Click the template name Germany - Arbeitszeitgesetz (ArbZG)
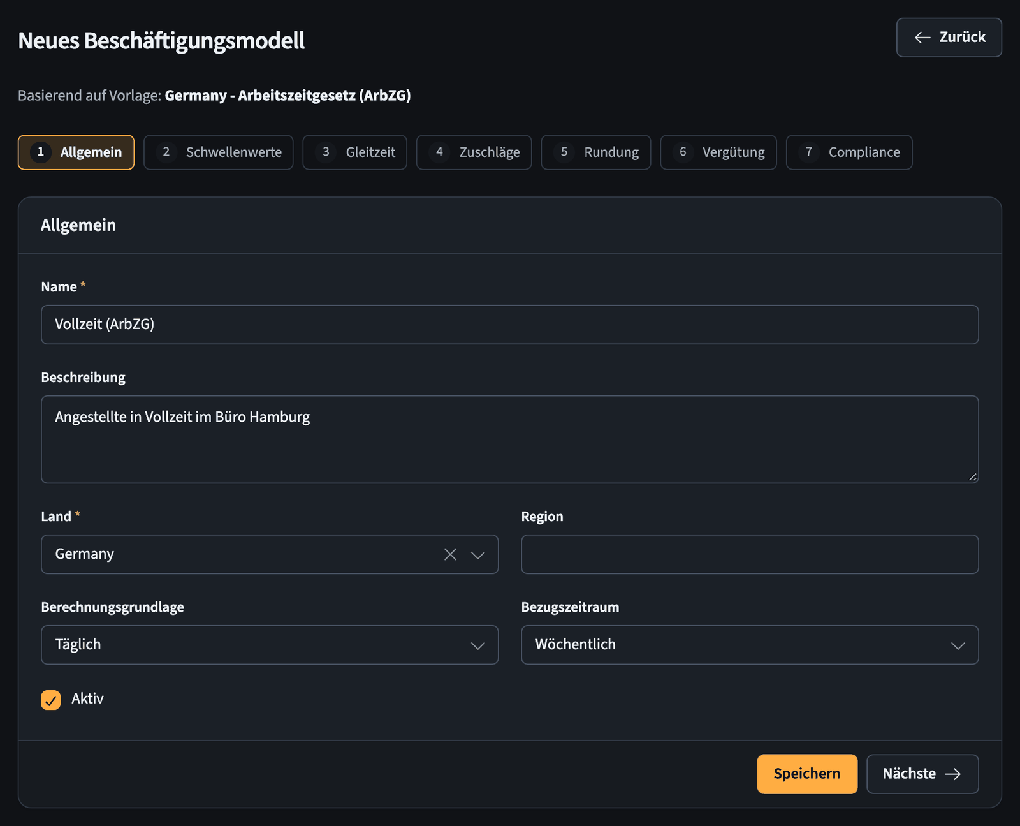 (x=288, y=96)
